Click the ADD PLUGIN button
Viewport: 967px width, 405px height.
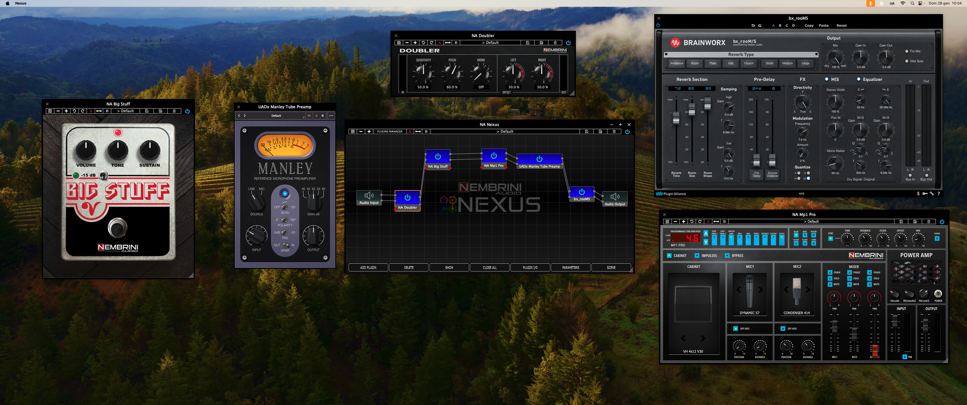click(x=368, y=268)
